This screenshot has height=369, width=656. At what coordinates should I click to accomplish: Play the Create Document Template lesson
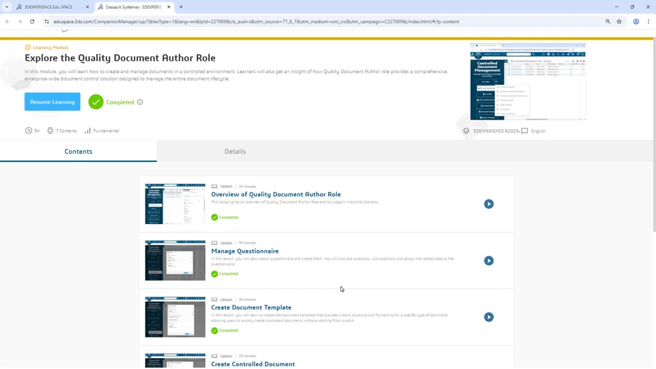489,317
